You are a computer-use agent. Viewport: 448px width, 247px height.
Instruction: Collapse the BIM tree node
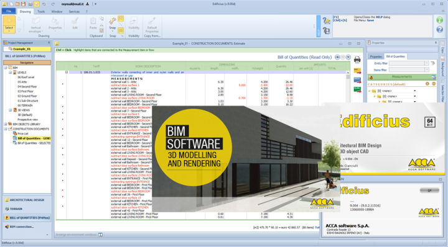tap(6, 68)
